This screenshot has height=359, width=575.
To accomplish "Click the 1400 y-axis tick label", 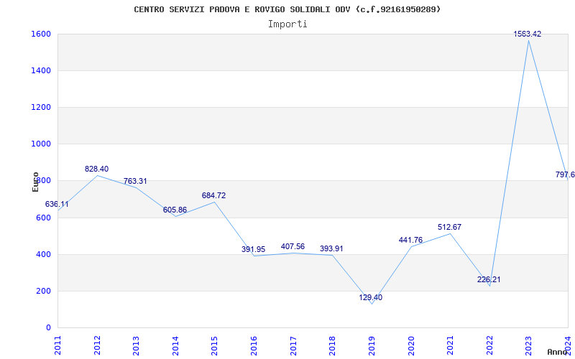I will click(x=40, y=70).
